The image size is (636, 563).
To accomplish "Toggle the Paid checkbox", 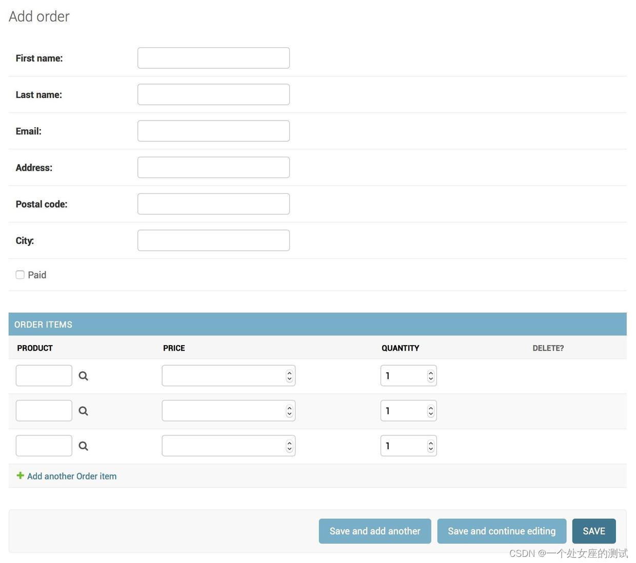I will pos(20,275).
